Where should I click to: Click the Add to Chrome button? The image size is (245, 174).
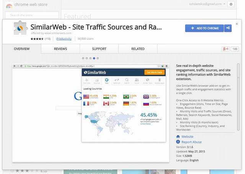(204, 28)
